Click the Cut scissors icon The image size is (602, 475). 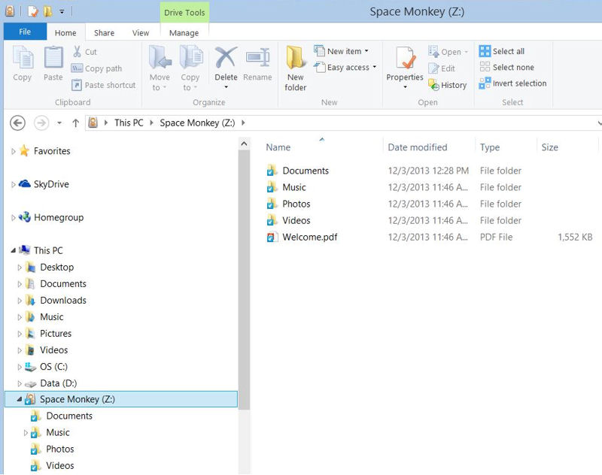click(x=78, y=51)
